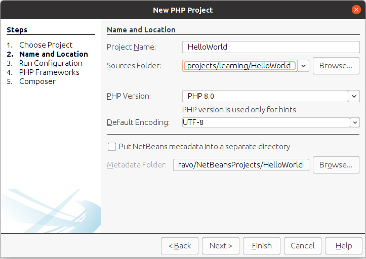Click the 'Sources Folder:' label

tap(134, 66)
